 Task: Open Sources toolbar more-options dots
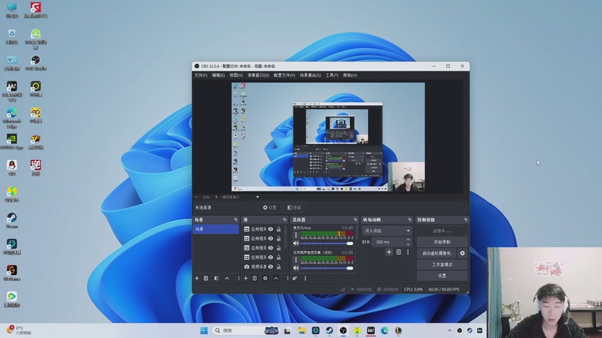pyautogui.click(x=287, y=278)
